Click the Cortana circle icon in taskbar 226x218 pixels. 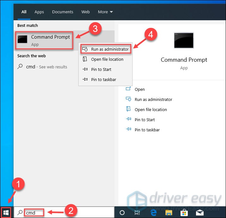point(122,213)
